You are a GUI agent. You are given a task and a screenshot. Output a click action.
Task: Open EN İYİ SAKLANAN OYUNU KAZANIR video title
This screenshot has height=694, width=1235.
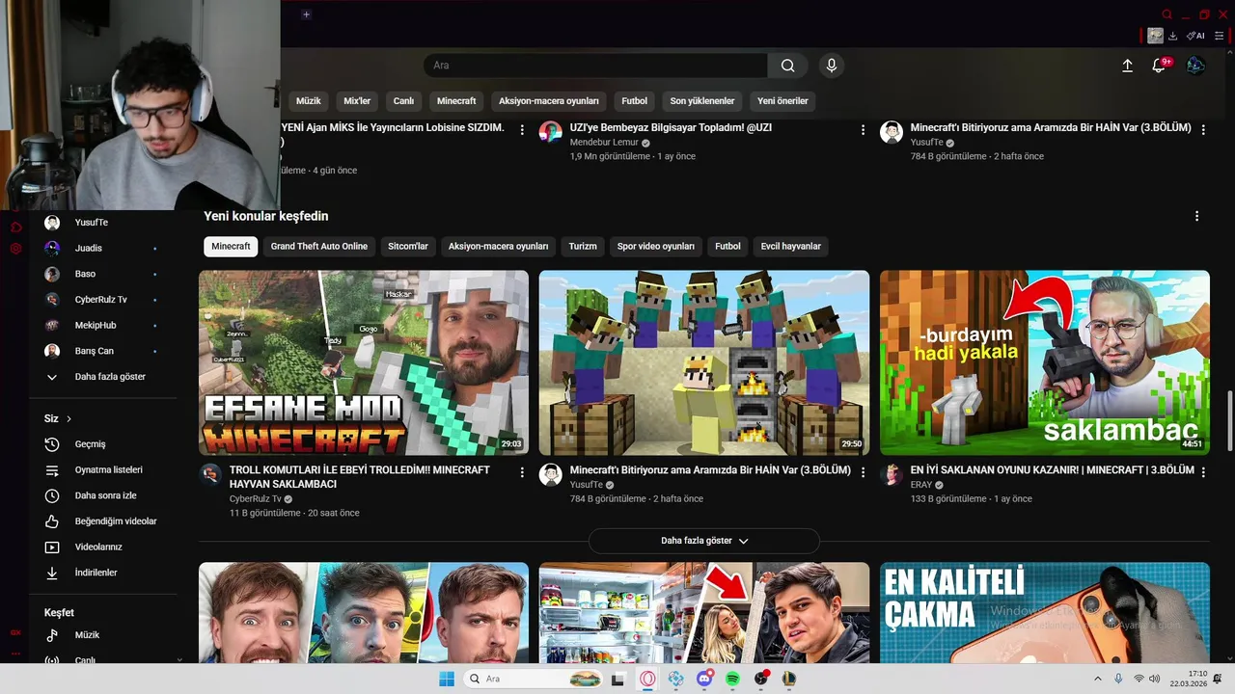pyautogui.click(x=1053, y=470)
